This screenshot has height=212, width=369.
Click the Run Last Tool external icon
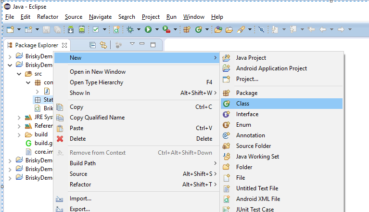166,29
